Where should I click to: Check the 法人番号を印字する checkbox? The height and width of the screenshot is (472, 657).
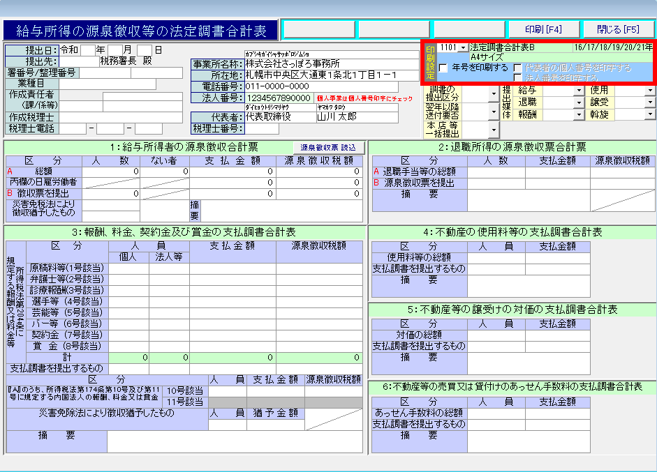517,77
